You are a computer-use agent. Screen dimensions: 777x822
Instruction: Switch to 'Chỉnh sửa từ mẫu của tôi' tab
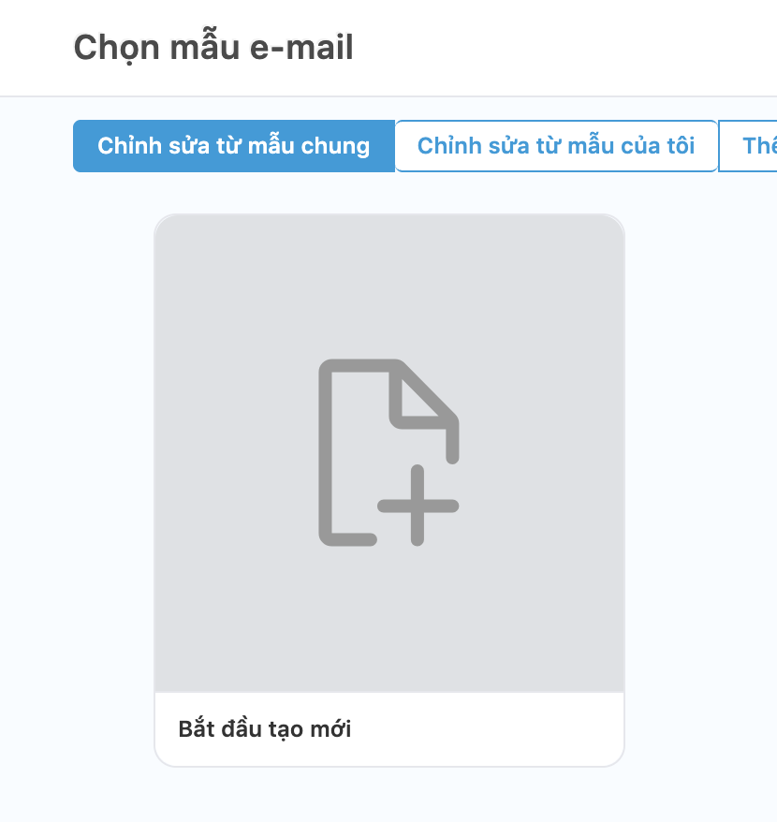coord(556,146)
